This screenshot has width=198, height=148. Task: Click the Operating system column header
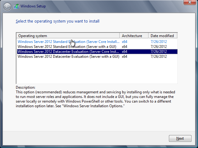coord(68,36)
